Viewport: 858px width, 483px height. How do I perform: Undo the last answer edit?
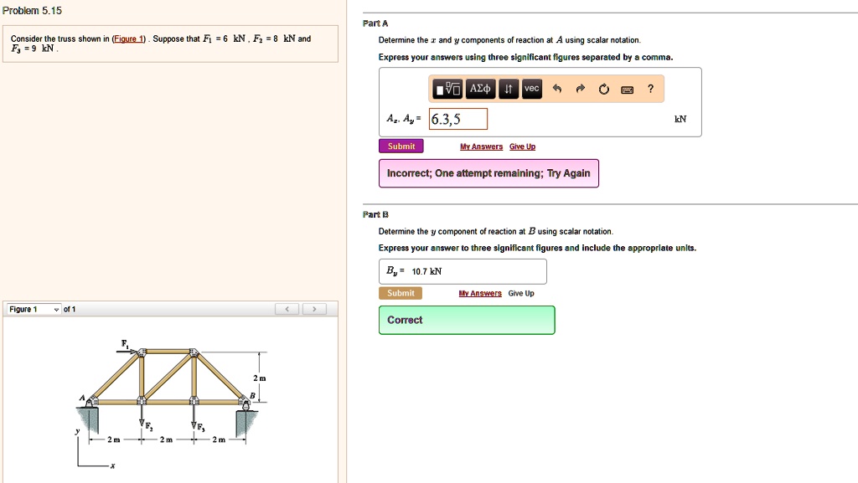(557, 89)
